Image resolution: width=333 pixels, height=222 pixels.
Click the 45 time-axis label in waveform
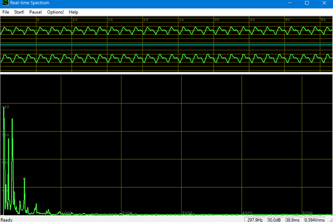click(x=323, y=19)
